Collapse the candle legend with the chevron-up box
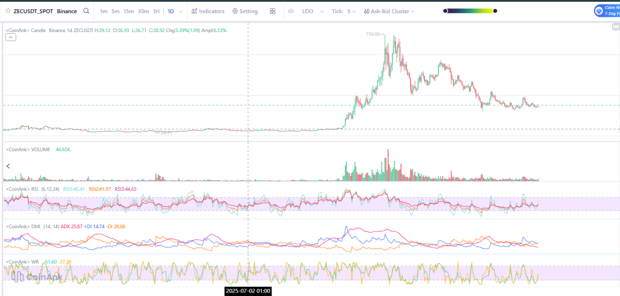The image size is (620, 296). click(11, 38)
